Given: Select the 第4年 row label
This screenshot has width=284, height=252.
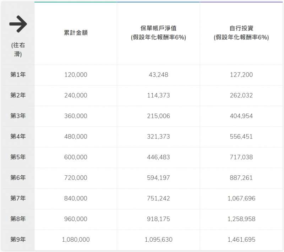Looking at the screenshot, I should pos(18,137).
